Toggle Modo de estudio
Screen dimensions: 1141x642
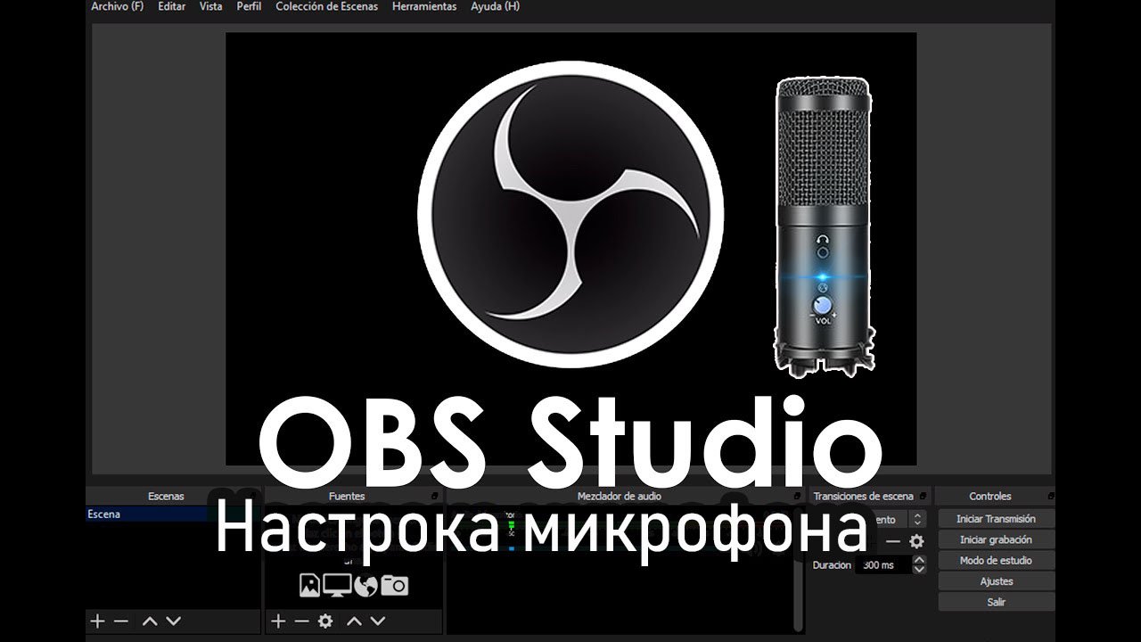pyautogui.click(x=996, y=561)
